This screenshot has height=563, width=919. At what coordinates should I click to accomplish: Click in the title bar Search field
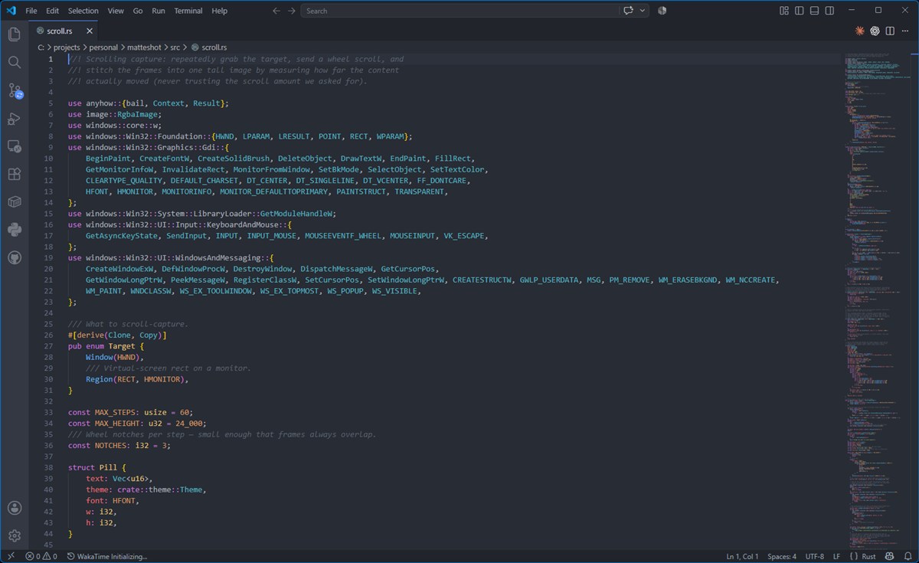(x=459, y=11)
